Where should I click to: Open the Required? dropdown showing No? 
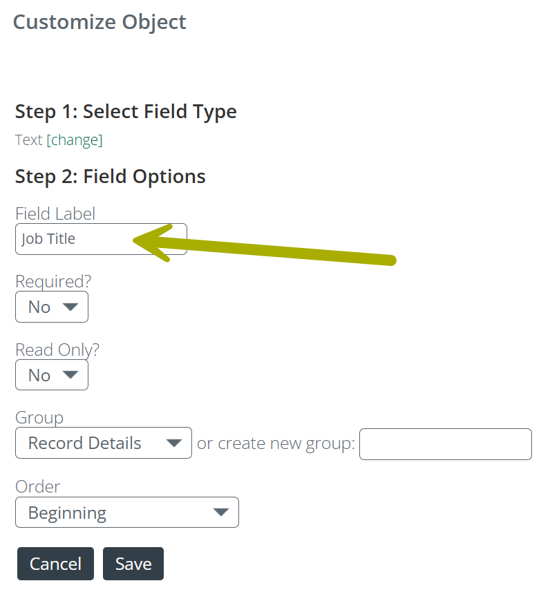[x=52, y=307]
